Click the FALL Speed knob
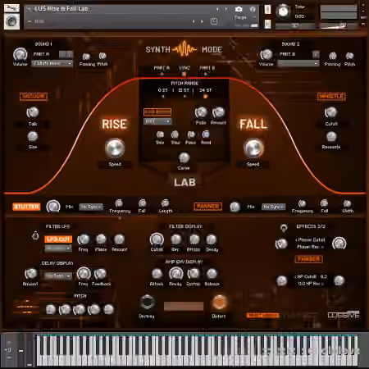Image resolution: width=369 pixels, height=369 pixels. click(x=253, y=148)
